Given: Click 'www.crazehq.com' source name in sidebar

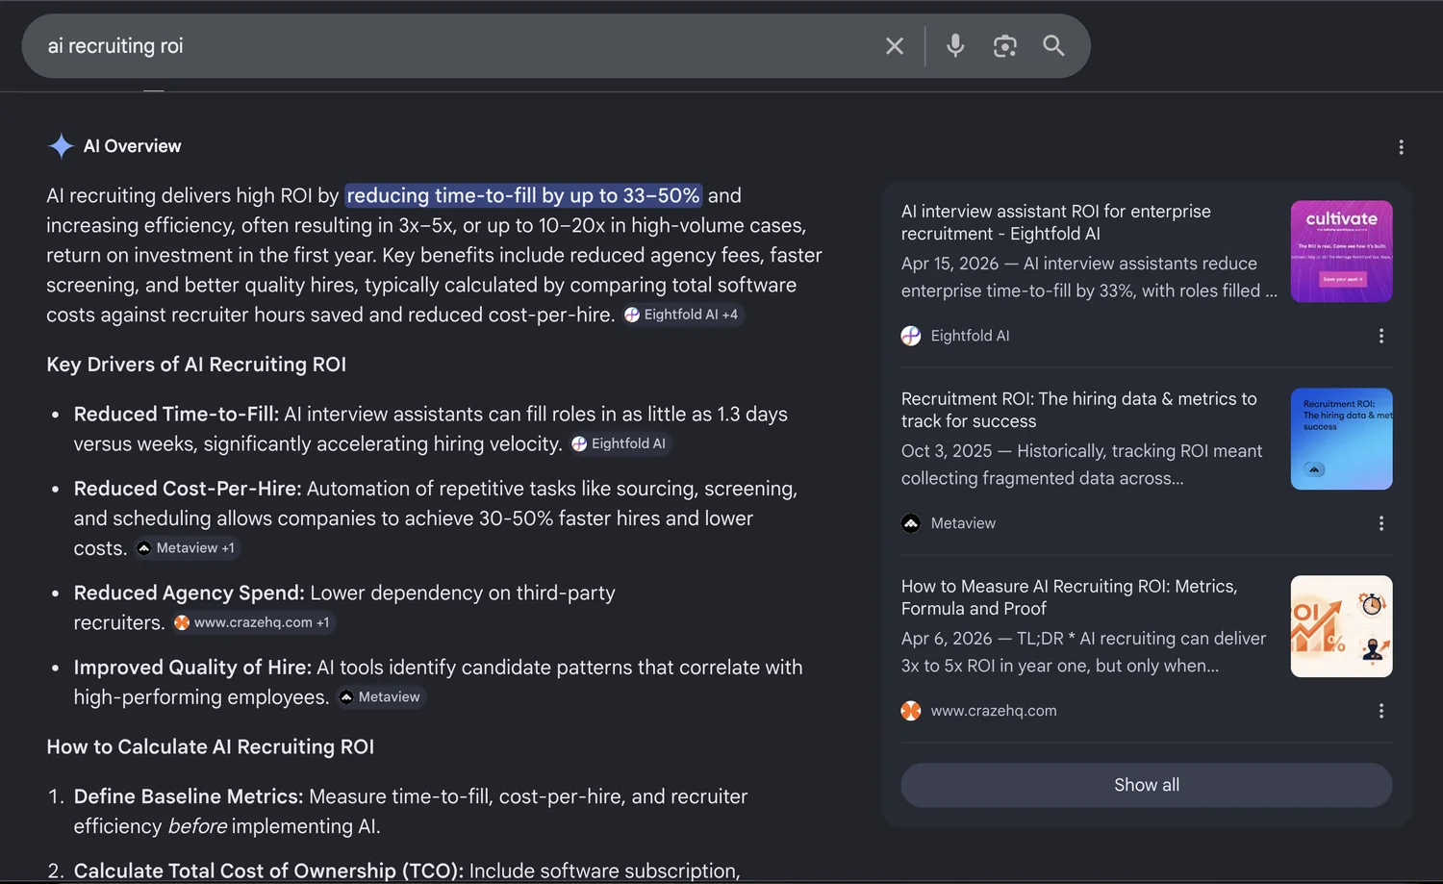Looking at the screenshot, I should 994,711.
